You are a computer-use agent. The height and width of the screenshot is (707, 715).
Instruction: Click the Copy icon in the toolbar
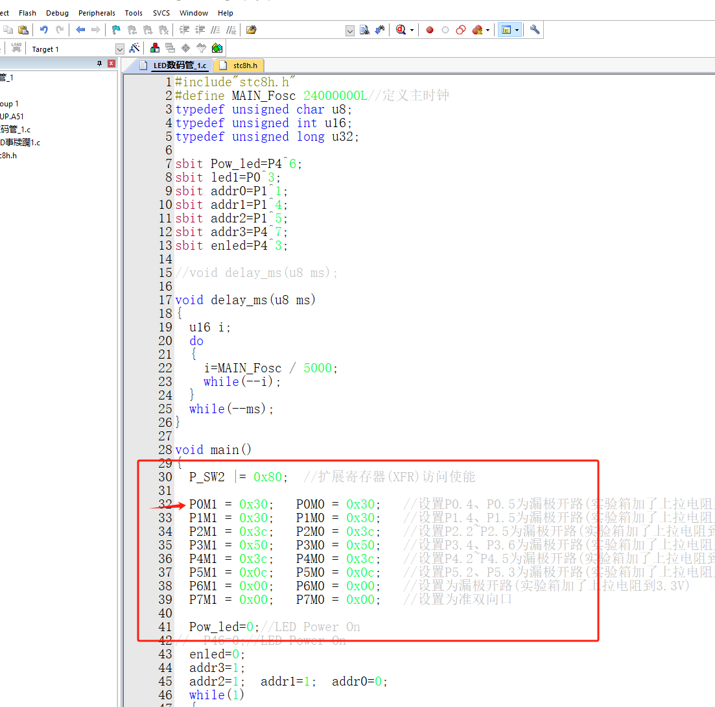(x=8, y=30)
